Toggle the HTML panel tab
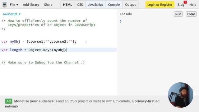The width and height of the screenshot is (199, 112). coord(67,5)
